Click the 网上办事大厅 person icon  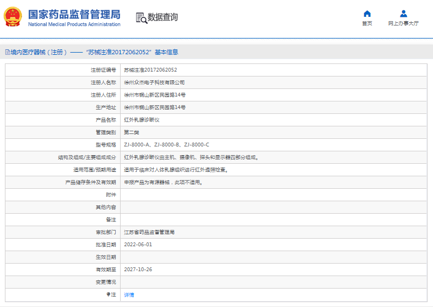403,14
